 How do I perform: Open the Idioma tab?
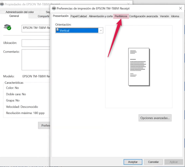click(x=175, y=16)
